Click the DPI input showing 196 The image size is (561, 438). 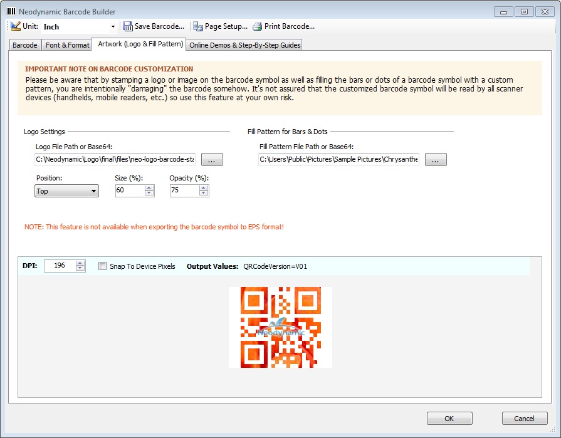[x=60, y=266]
